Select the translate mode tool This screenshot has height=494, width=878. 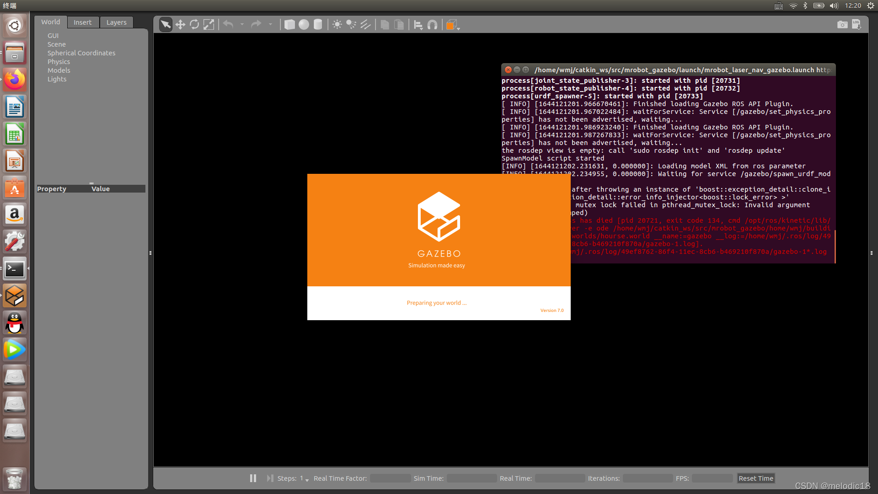[180, 25]
